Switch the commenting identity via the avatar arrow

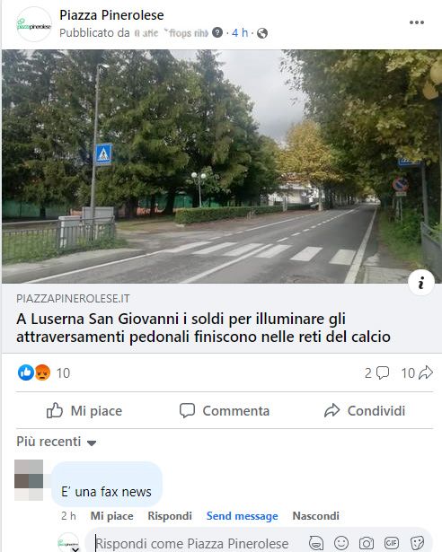[75, 548]
